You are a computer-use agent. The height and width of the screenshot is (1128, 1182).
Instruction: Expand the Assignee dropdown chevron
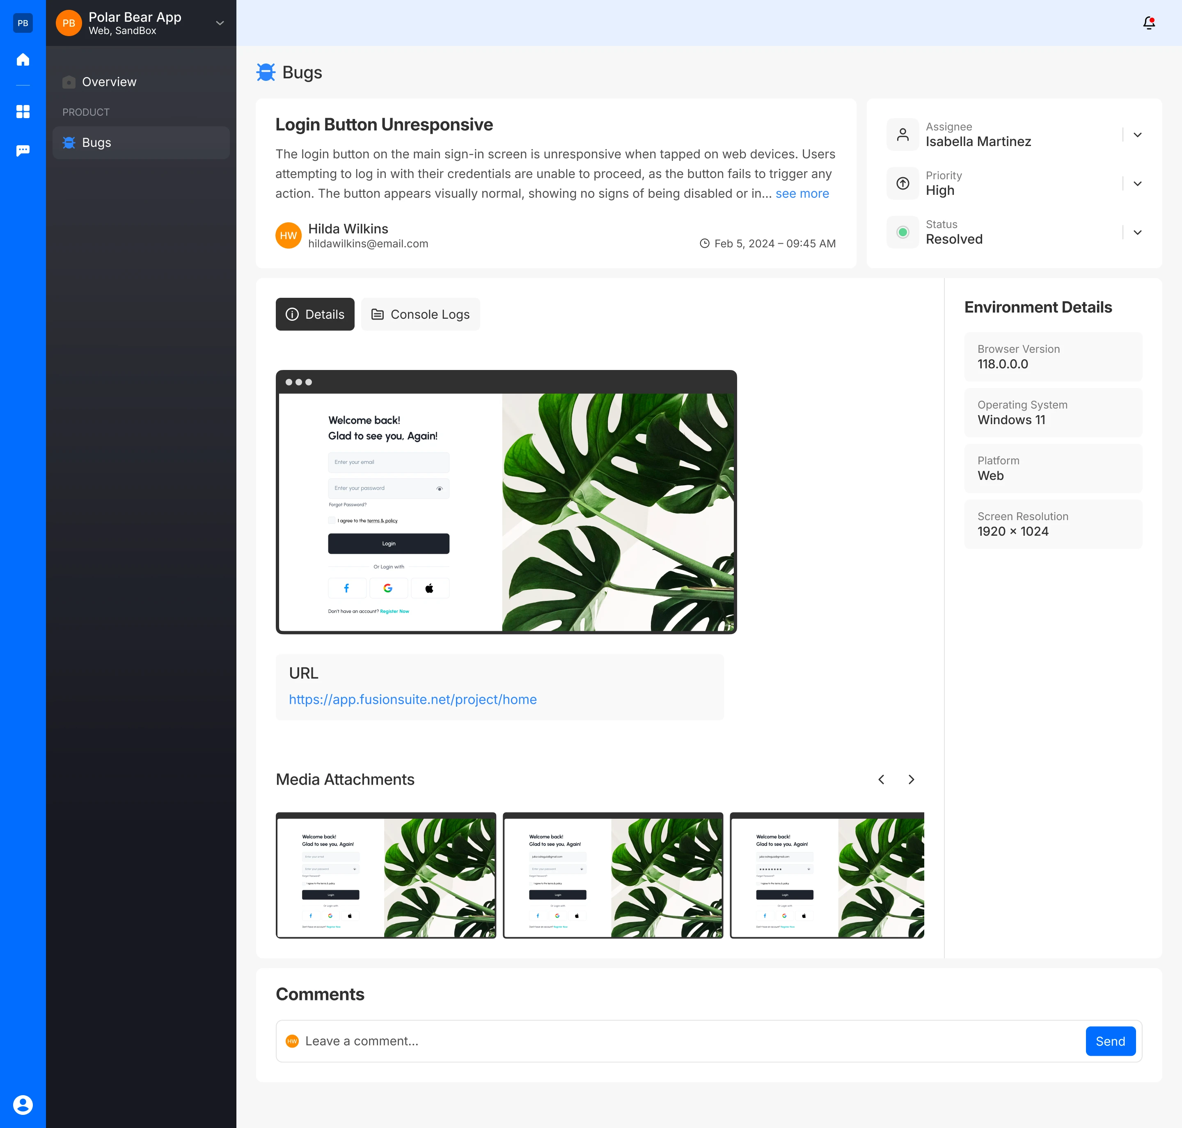coord(1138,135)
